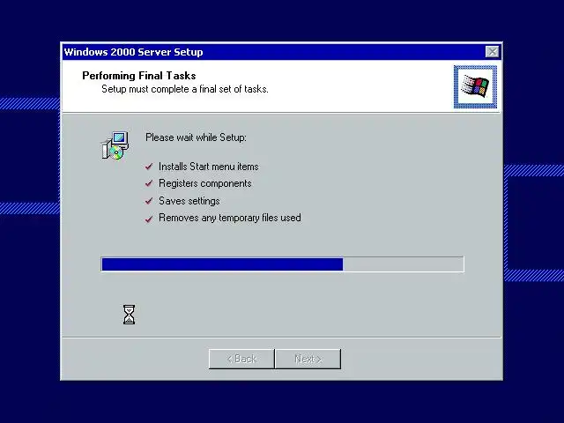Click the computer and CD setup icon
This screenshot has height=423, width=564.
(115, 145)
